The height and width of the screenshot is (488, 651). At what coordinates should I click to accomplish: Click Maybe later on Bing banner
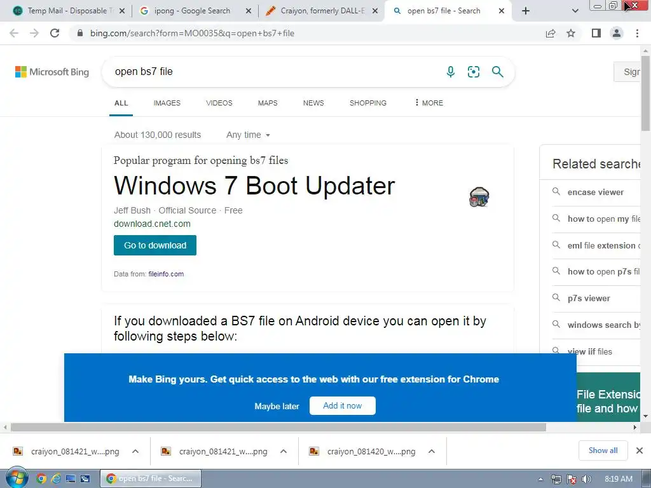(277, 406)
